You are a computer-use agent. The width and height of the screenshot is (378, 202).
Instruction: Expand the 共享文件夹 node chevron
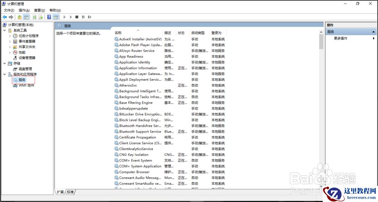10,47
